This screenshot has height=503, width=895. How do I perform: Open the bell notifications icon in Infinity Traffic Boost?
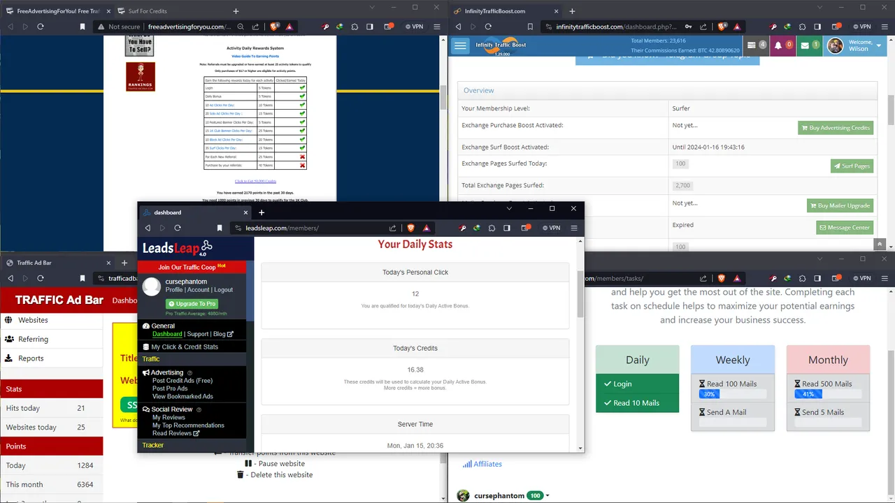click(x=783, y=45)
